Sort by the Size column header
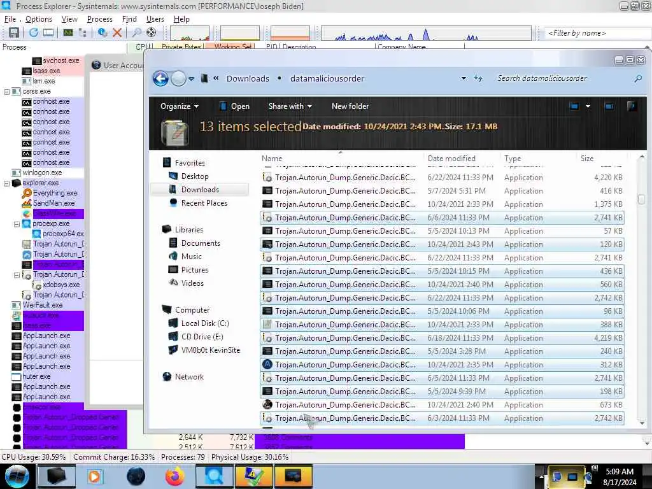652x489 pixels. (586, 159)
